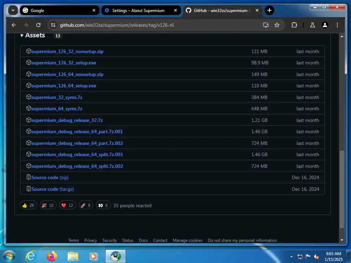Click zip file icon beside Source code (zip)

[29, 177]
